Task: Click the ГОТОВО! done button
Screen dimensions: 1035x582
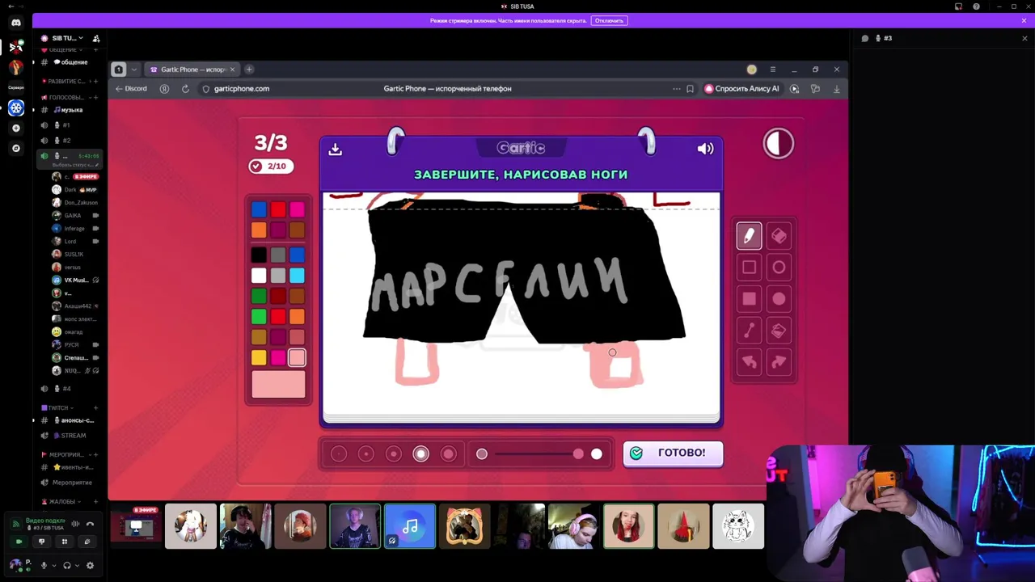Action: [x=673, y=453]
